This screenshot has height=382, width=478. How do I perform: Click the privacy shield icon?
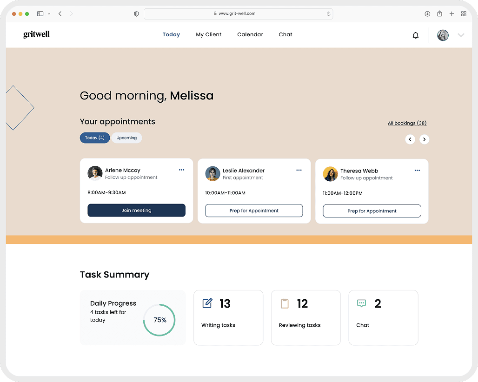[136, 13]
